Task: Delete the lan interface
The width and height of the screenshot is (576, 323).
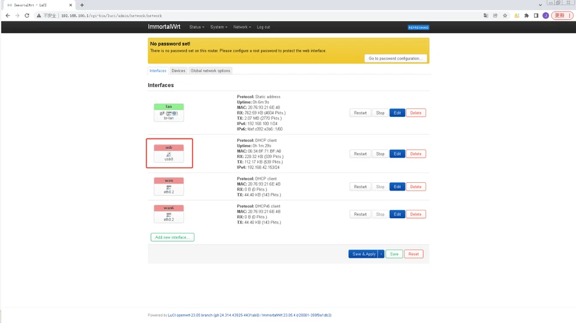Action: 416,113
